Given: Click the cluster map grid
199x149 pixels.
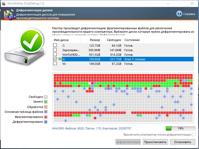Looking at the screenshot, I should [x=123, y=98].
